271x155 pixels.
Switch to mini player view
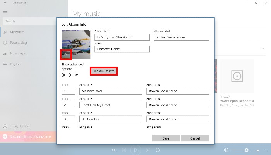pos(257,150)
